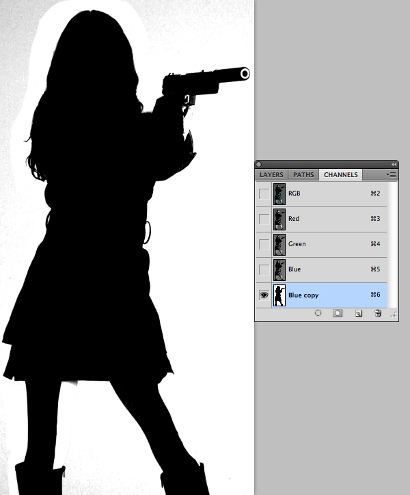Click the Red channel thumbnail

click(x=279, y=219)
